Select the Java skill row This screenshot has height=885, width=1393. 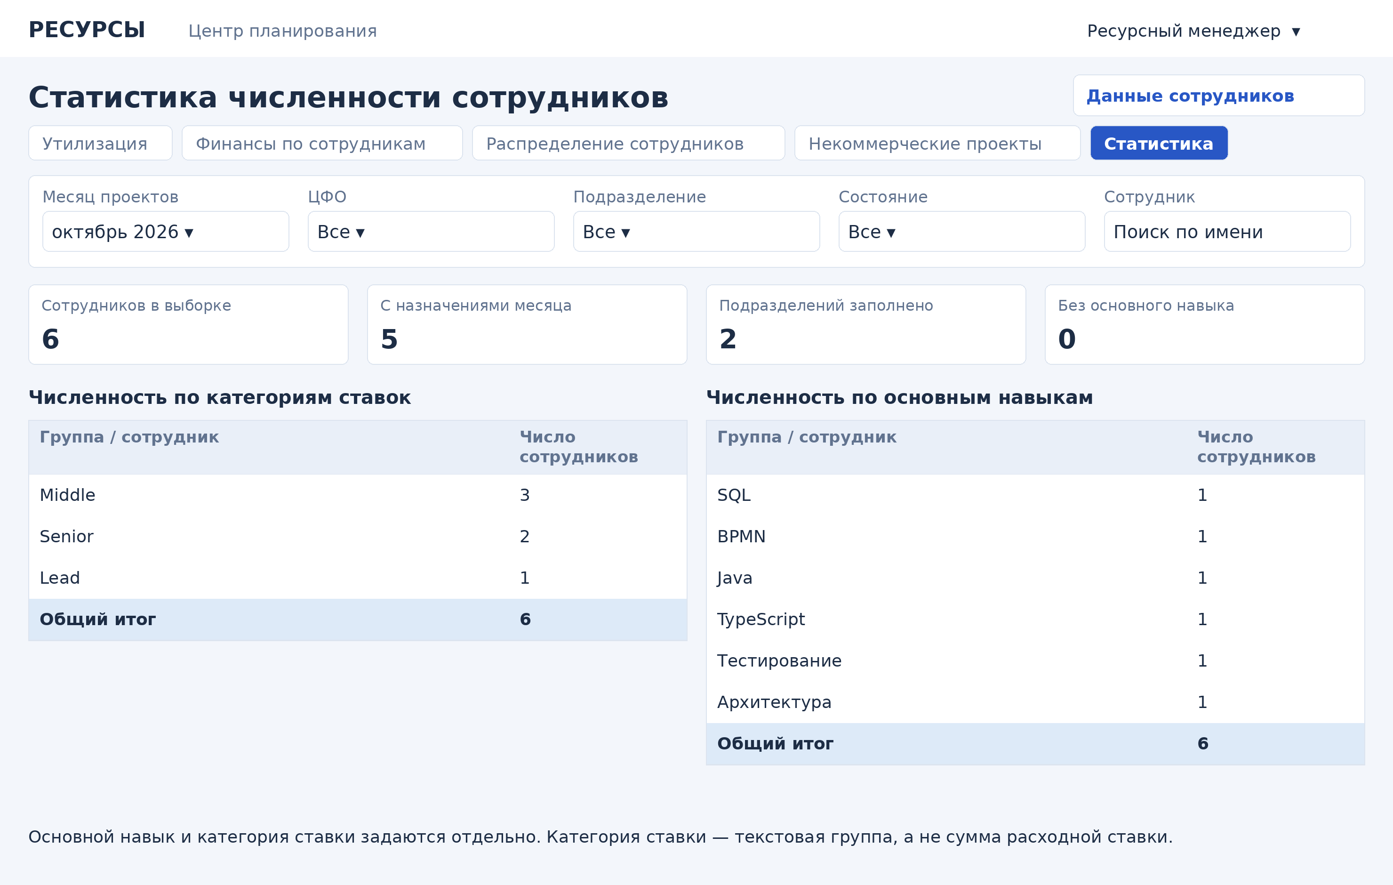pos(1035,578)
